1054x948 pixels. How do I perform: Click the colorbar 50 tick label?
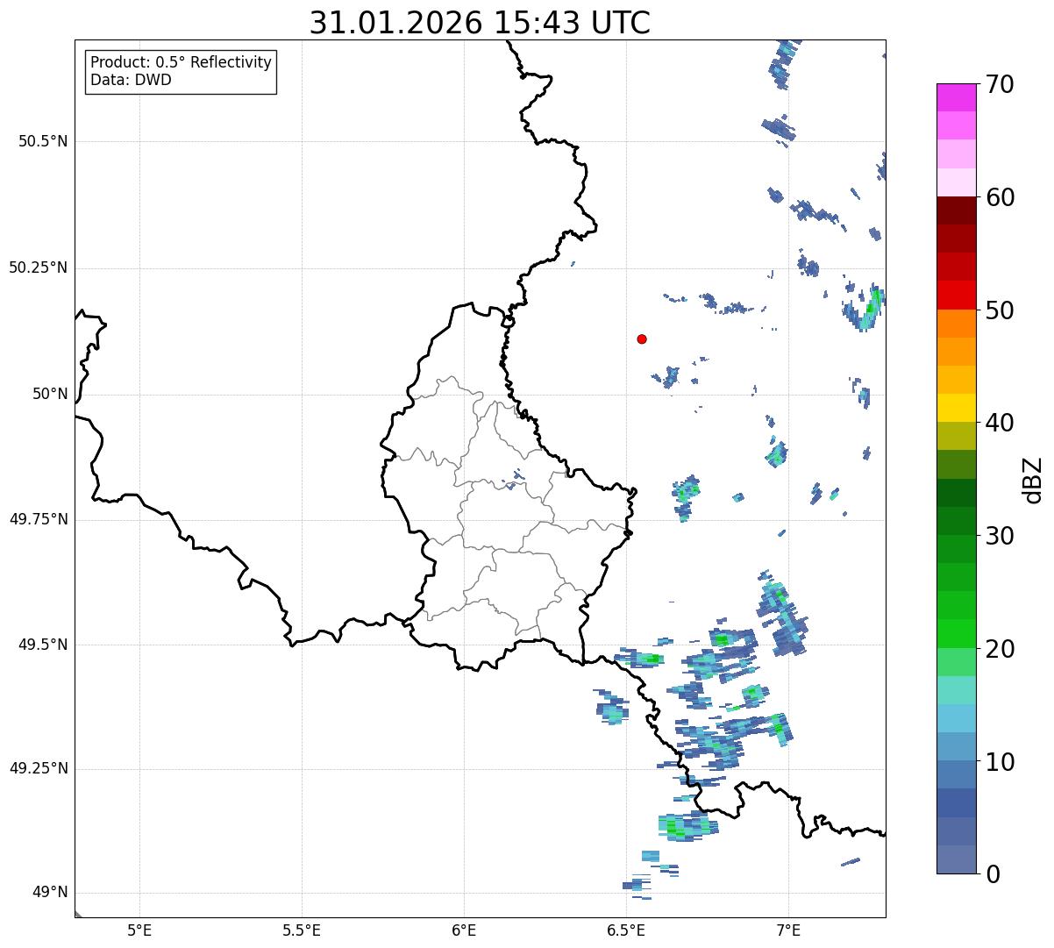click(1000, 310)
